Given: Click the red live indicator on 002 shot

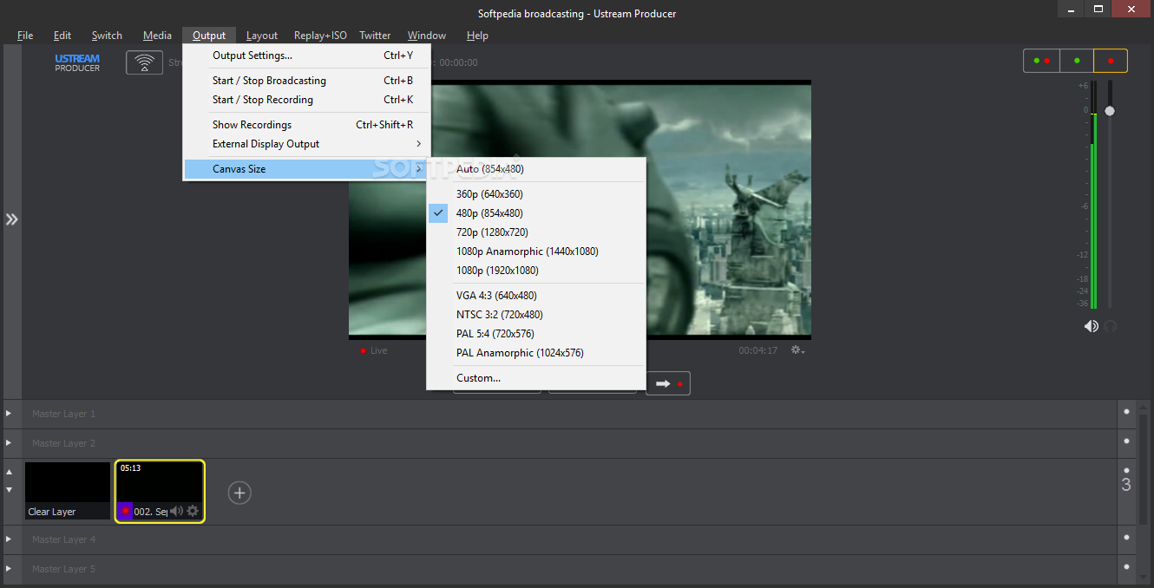Looking at the screenshot, I should 125,511.
